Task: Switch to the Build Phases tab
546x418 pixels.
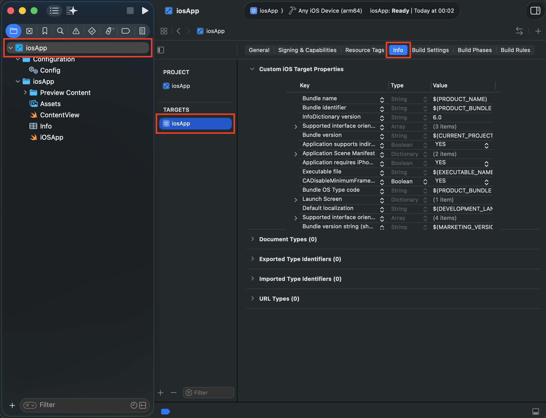Action: tap(475, 50)
